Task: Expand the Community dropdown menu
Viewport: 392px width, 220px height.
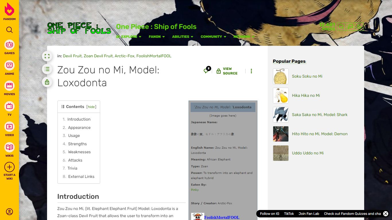Action: pos(213,37)
